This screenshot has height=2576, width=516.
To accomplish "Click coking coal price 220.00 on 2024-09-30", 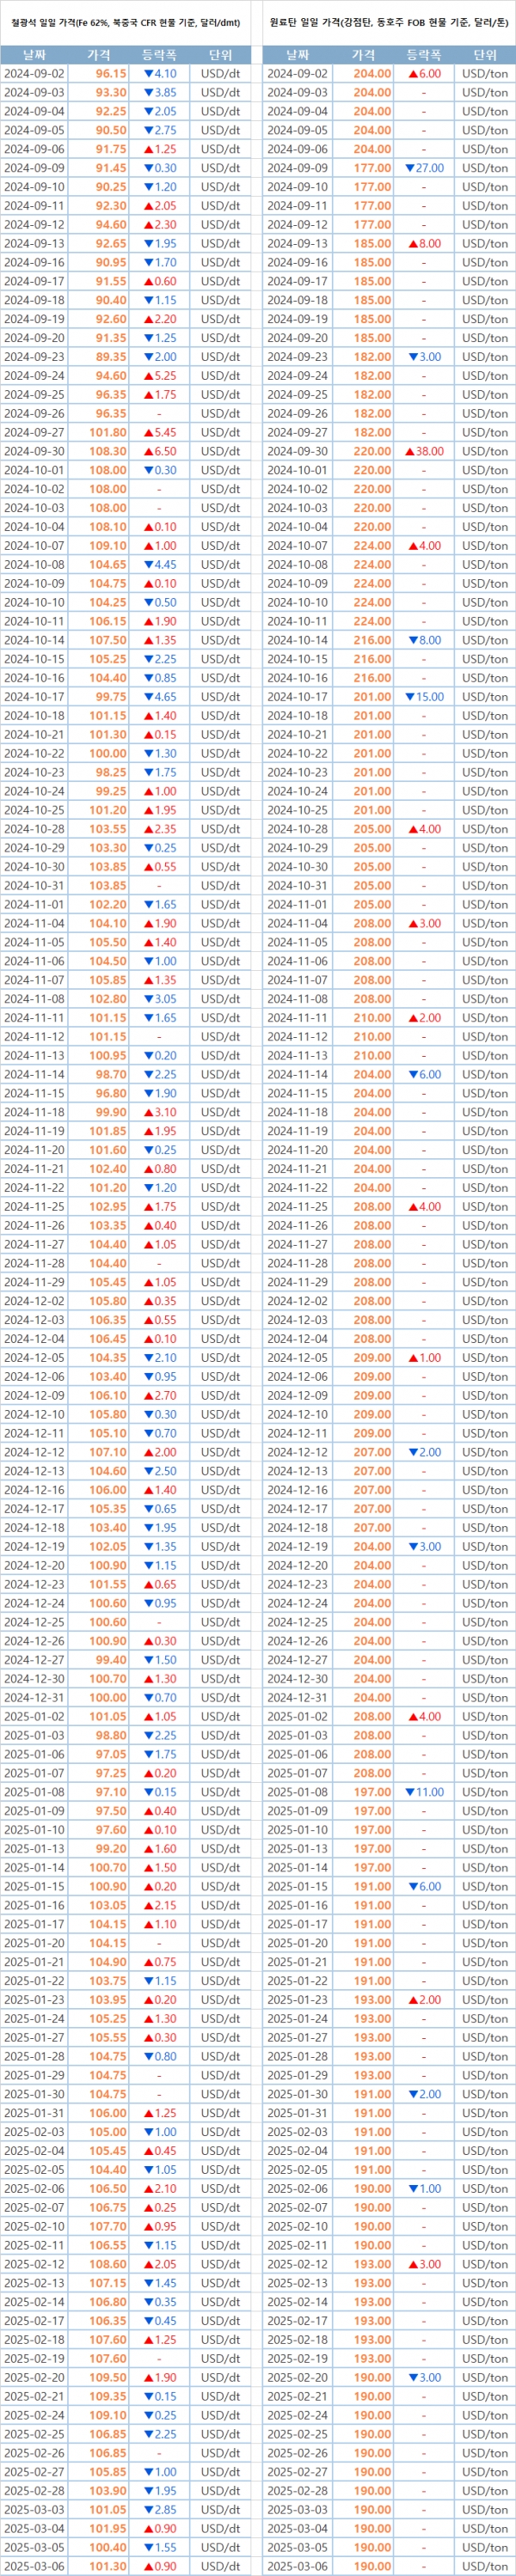I will (x=372, y=451).
